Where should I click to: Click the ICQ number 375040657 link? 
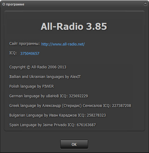click(x=30, y=53)
